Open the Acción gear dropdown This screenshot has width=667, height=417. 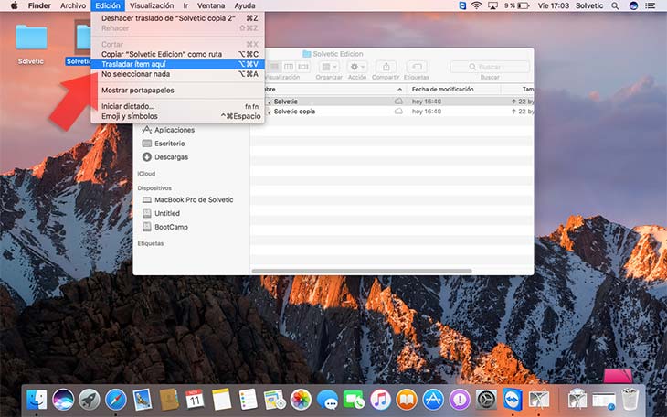(357, 67)
